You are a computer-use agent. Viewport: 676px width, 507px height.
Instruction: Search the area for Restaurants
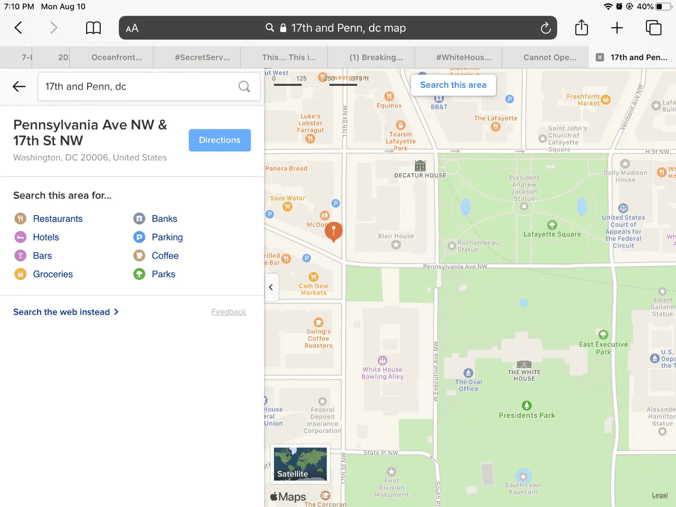pyautogui.click(x=57, y=219)
